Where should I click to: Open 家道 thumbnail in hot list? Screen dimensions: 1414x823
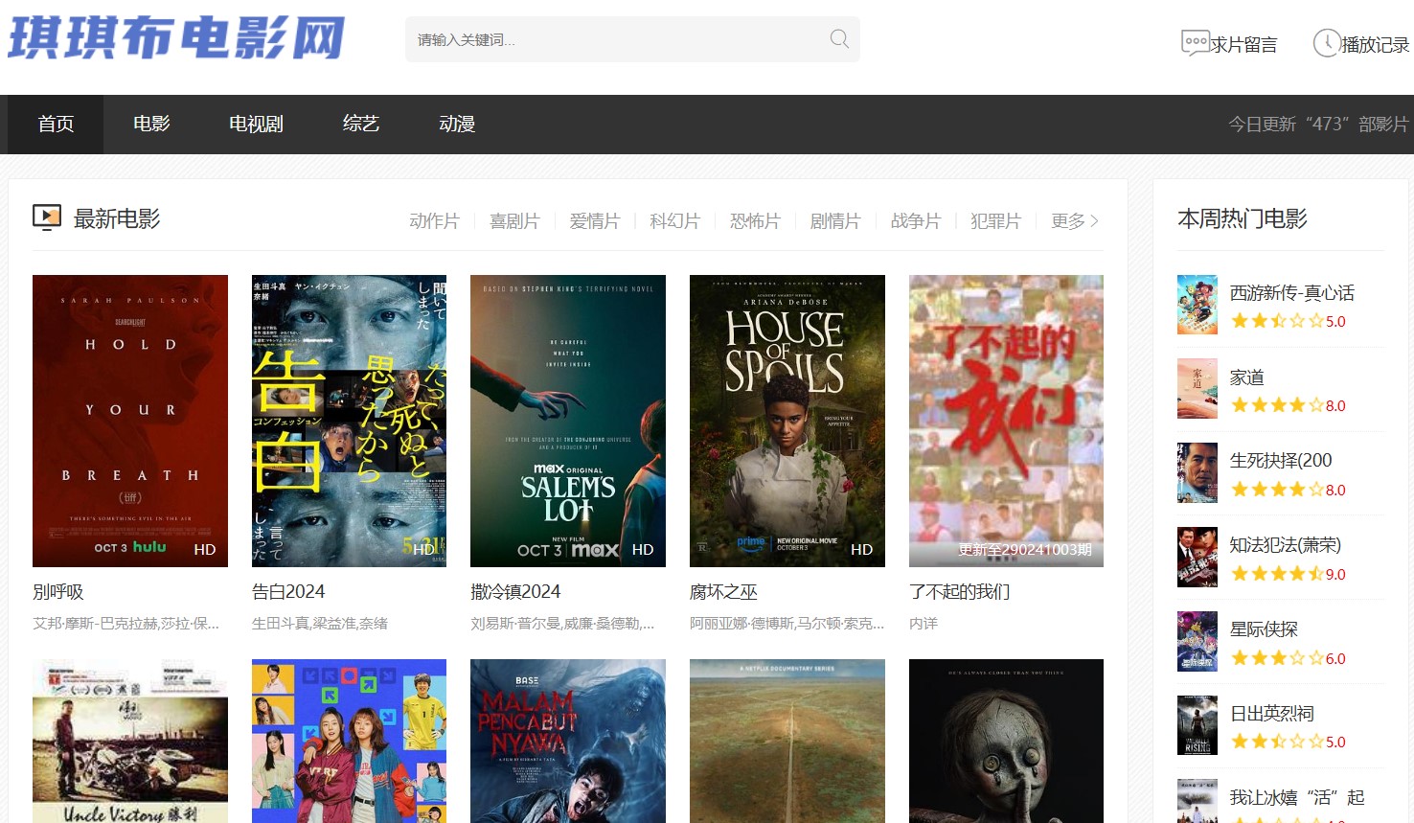pyautogui.click(x=1197, y=389)
